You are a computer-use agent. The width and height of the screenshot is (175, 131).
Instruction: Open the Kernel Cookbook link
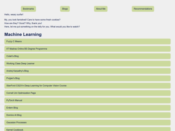tap(87, 129)
